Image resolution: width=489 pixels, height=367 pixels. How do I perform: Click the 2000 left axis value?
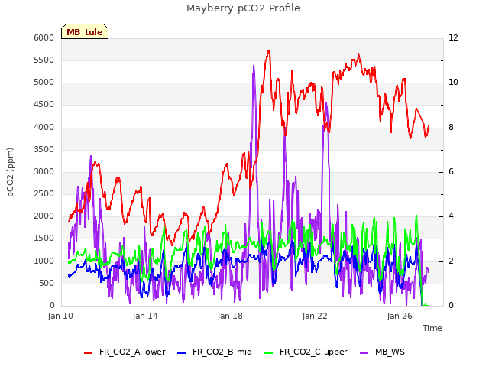coord(44,216)
